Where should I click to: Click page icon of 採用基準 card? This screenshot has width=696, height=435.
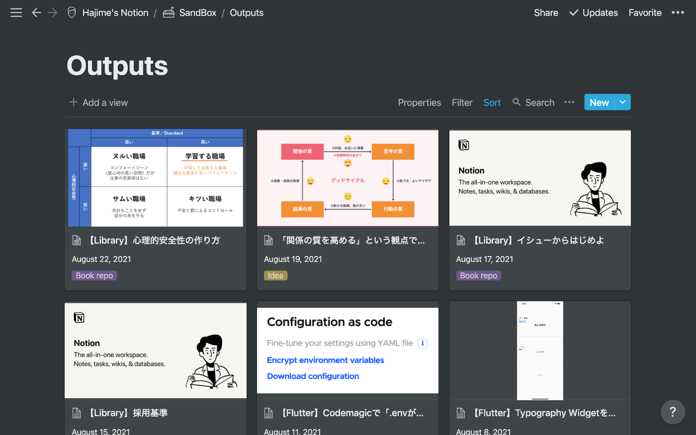tap(77, 413)
